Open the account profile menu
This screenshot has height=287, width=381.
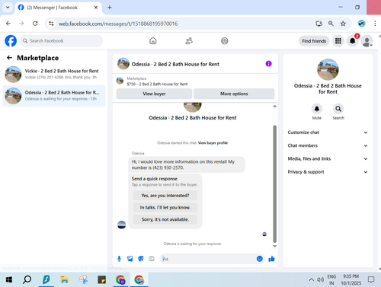click(x=367, y=41)
